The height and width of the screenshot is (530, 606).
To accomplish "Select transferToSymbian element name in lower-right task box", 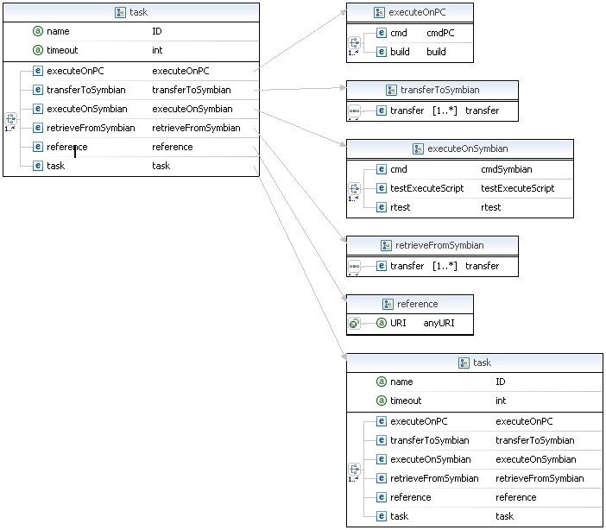I will click(430, 440).
